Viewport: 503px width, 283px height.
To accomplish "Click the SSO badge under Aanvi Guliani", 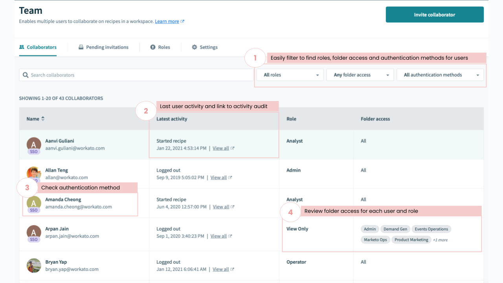I will (34, 152).
